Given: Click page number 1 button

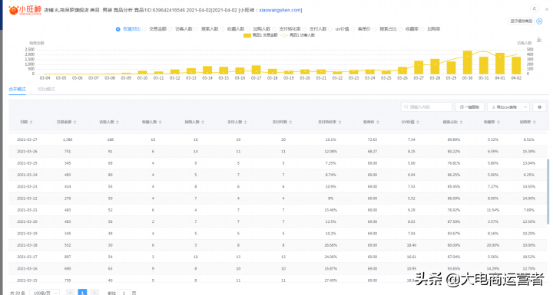Looking at the screenshot, I should [82, 293].
